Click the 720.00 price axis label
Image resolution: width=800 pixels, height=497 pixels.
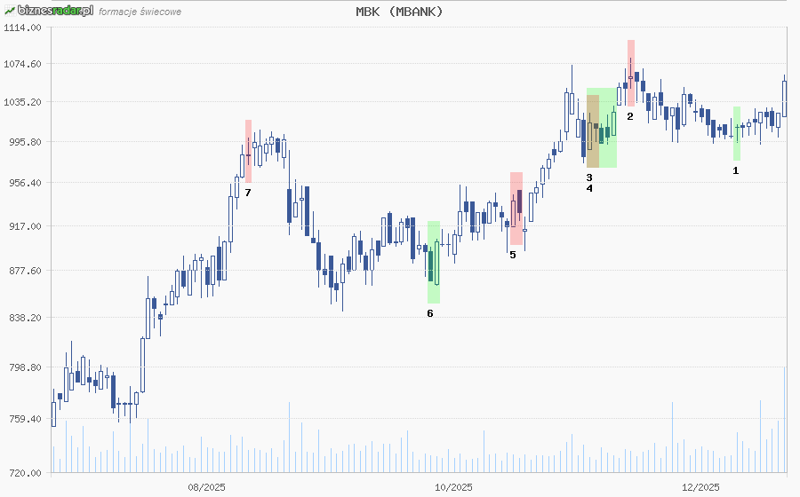[x=26, y=473]
